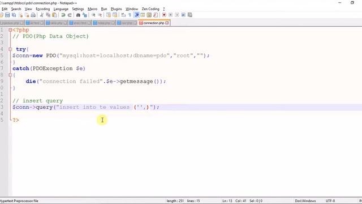The image size is (362, 204).
Task: Click the Save All toolbar icon
Action: coord(14,15)
